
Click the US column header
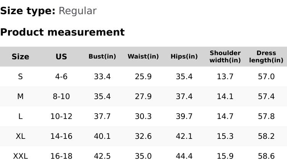pyautogui.click(x=61, y=57)
